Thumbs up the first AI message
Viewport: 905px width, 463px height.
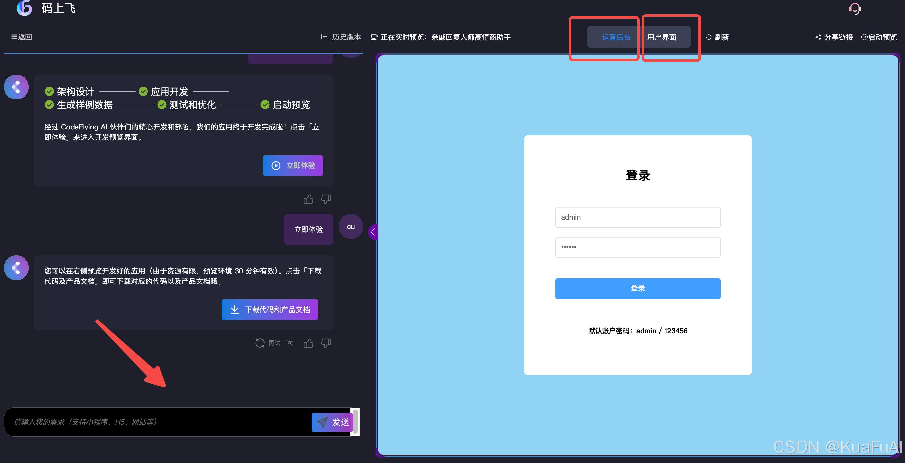click(308, 199)
